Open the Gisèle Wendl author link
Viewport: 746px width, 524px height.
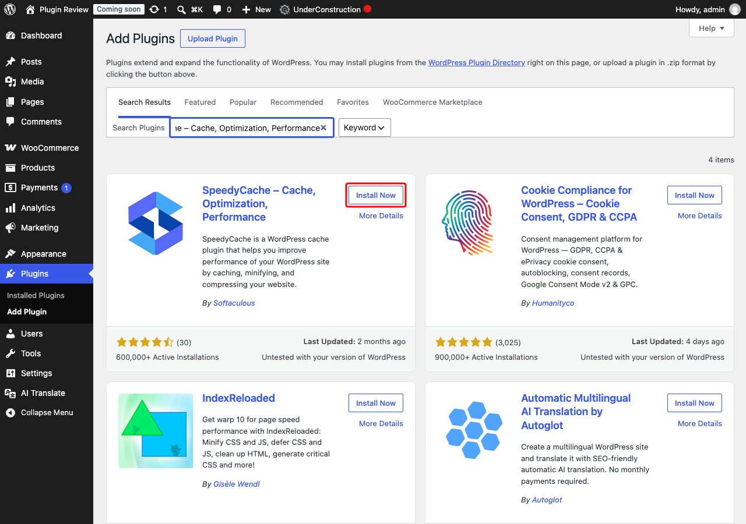tap(237, 484)
